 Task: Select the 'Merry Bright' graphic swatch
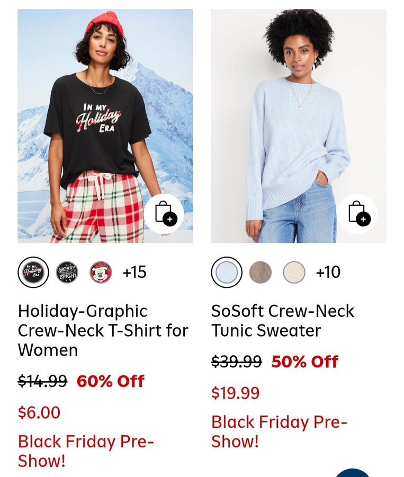(x=67, y=272)
